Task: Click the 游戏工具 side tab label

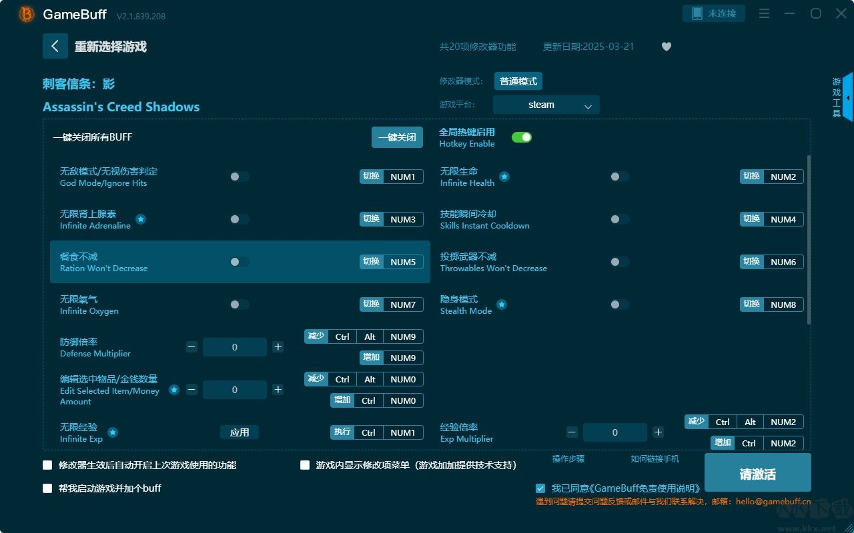Action: [837, 97]
